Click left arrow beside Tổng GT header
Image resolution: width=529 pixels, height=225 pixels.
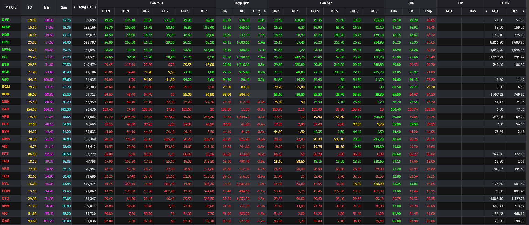74,7
